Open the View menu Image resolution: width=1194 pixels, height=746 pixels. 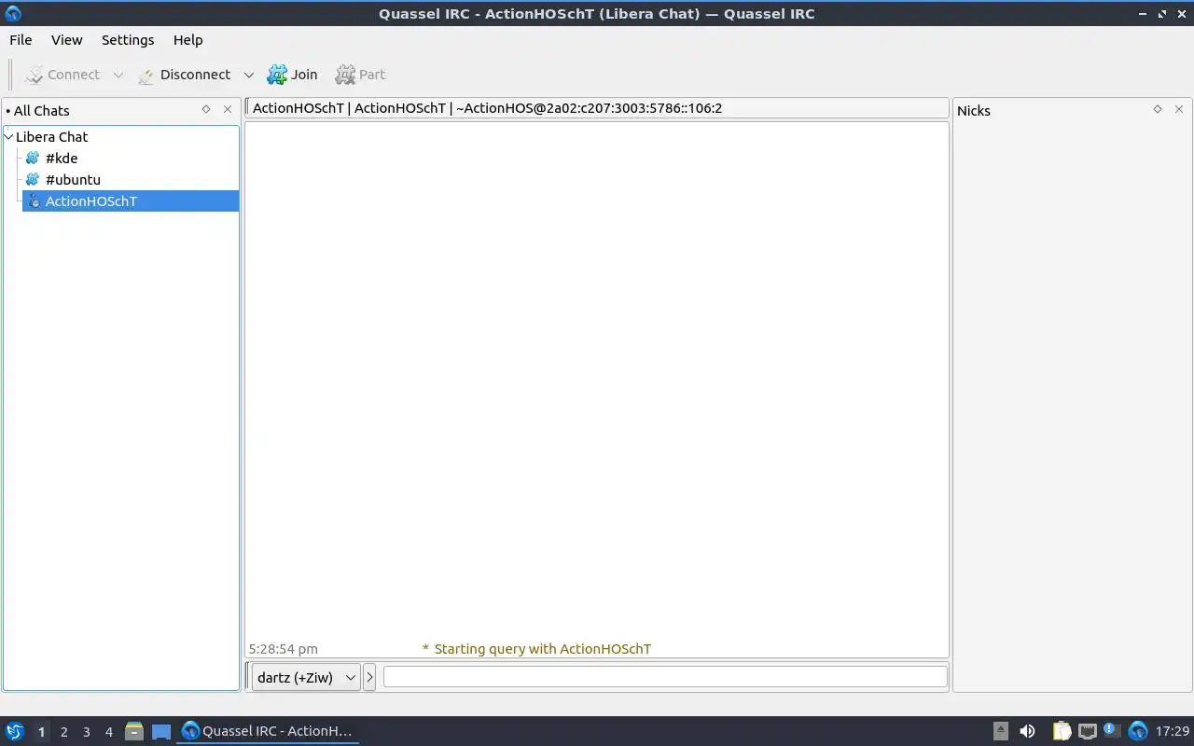point(66,40)
